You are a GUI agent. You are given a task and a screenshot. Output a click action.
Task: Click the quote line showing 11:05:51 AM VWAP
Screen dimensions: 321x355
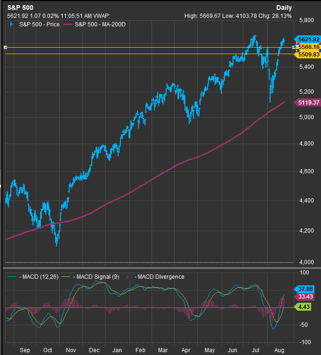click(59, 16)
